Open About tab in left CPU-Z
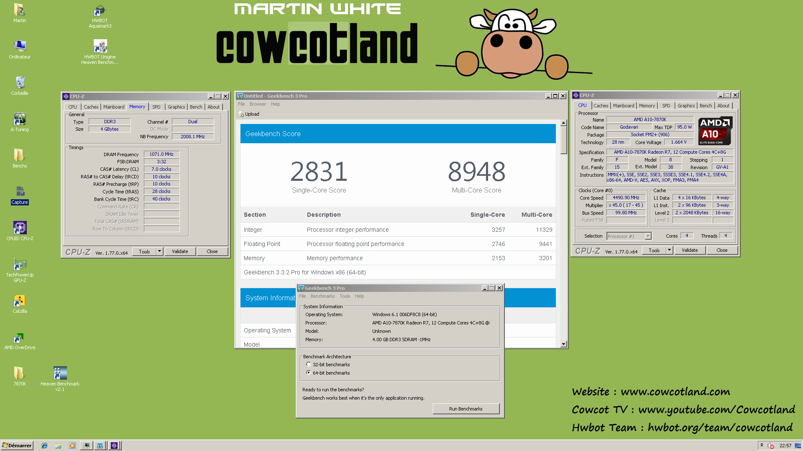 213,107
